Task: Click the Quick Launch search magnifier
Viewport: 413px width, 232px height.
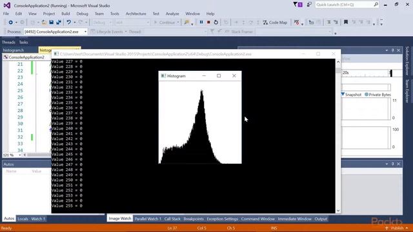Action: [x=376, y=5]
